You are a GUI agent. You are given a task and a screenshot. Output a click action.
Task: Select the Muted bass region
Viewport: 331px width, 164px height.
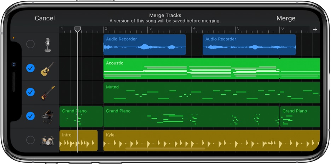212,93
